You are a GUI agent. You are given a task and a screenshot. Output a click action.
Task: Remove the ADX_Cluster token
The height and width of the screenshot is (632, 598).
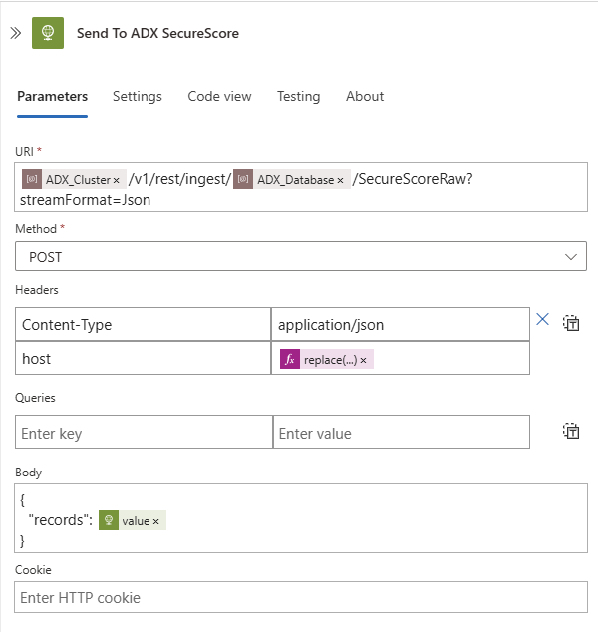116,180
